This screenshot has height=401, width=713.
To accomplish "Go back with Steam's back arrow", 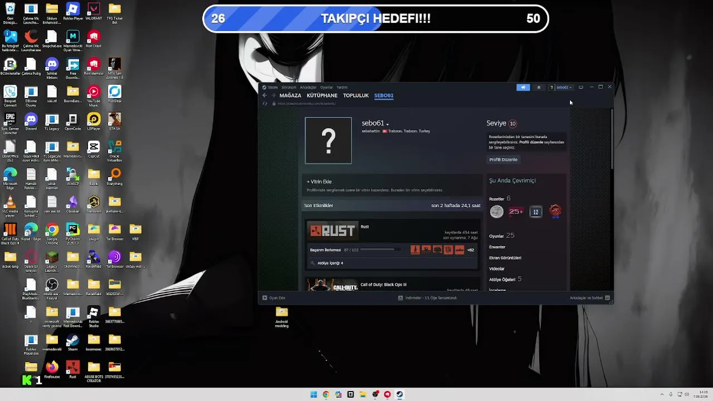I will (265, 95).
